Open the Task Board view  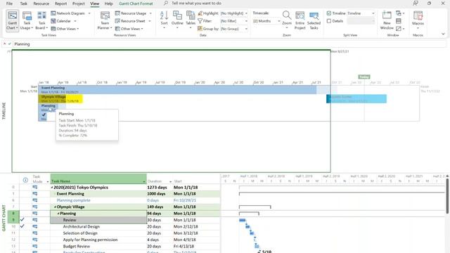pyautogui.click(x=42, y=20)
